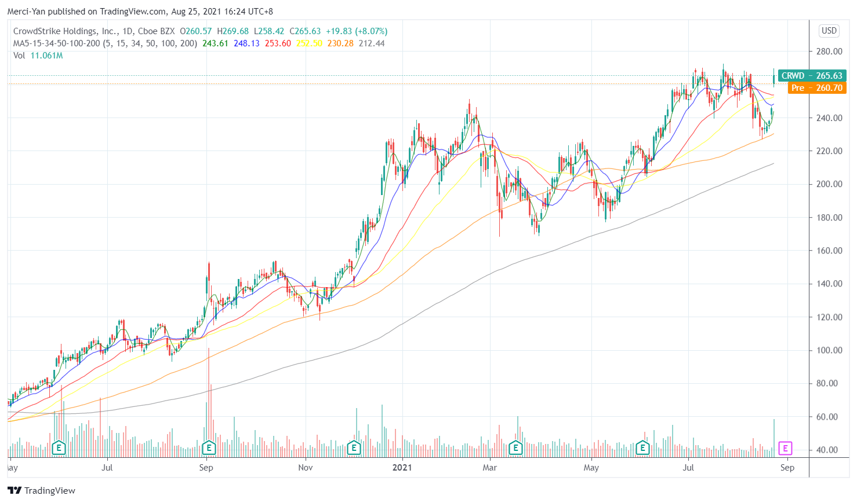Screen dimensions: 857x503
Task: Click the Nov label on the time axis
Action: [306, 468]
